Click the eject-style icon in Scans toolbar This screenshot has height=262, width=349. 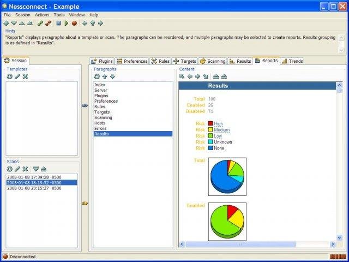tap(44, 169)
